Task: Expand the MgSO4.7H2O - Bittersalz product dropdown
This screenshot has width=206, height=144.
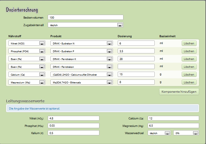Action: pyautogui.click(x=82, y=82)
